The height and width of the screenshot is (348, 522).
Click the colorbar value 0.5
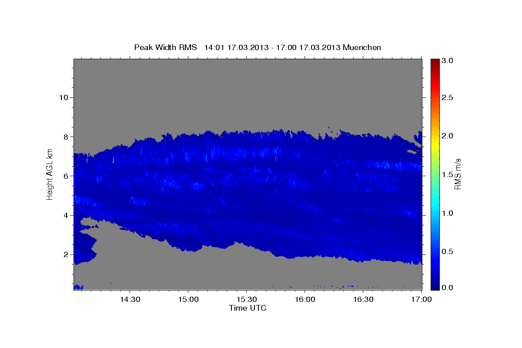click(x=448, y=252)
